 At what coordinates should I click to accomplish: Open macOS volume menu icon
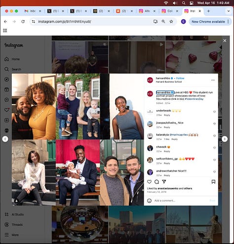tap(175, 3)
